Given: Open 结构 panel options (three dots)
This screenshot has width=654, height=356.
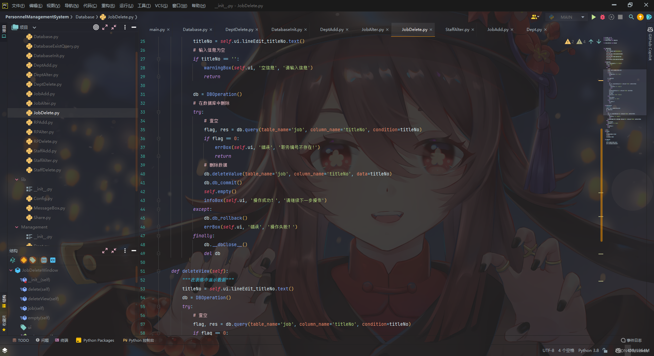Looking at the screenshot, I should click(125, 251).
